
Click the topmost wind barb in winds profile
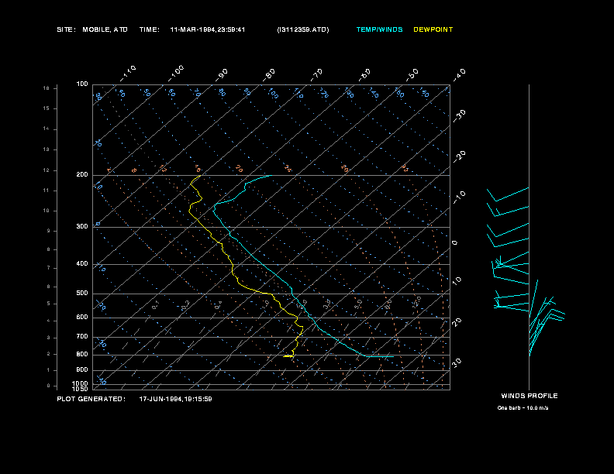(x=508, y=194)
